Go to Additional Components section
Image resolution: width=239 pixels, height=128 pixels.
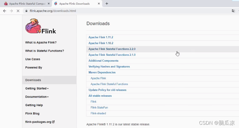(x=103, y=61)
